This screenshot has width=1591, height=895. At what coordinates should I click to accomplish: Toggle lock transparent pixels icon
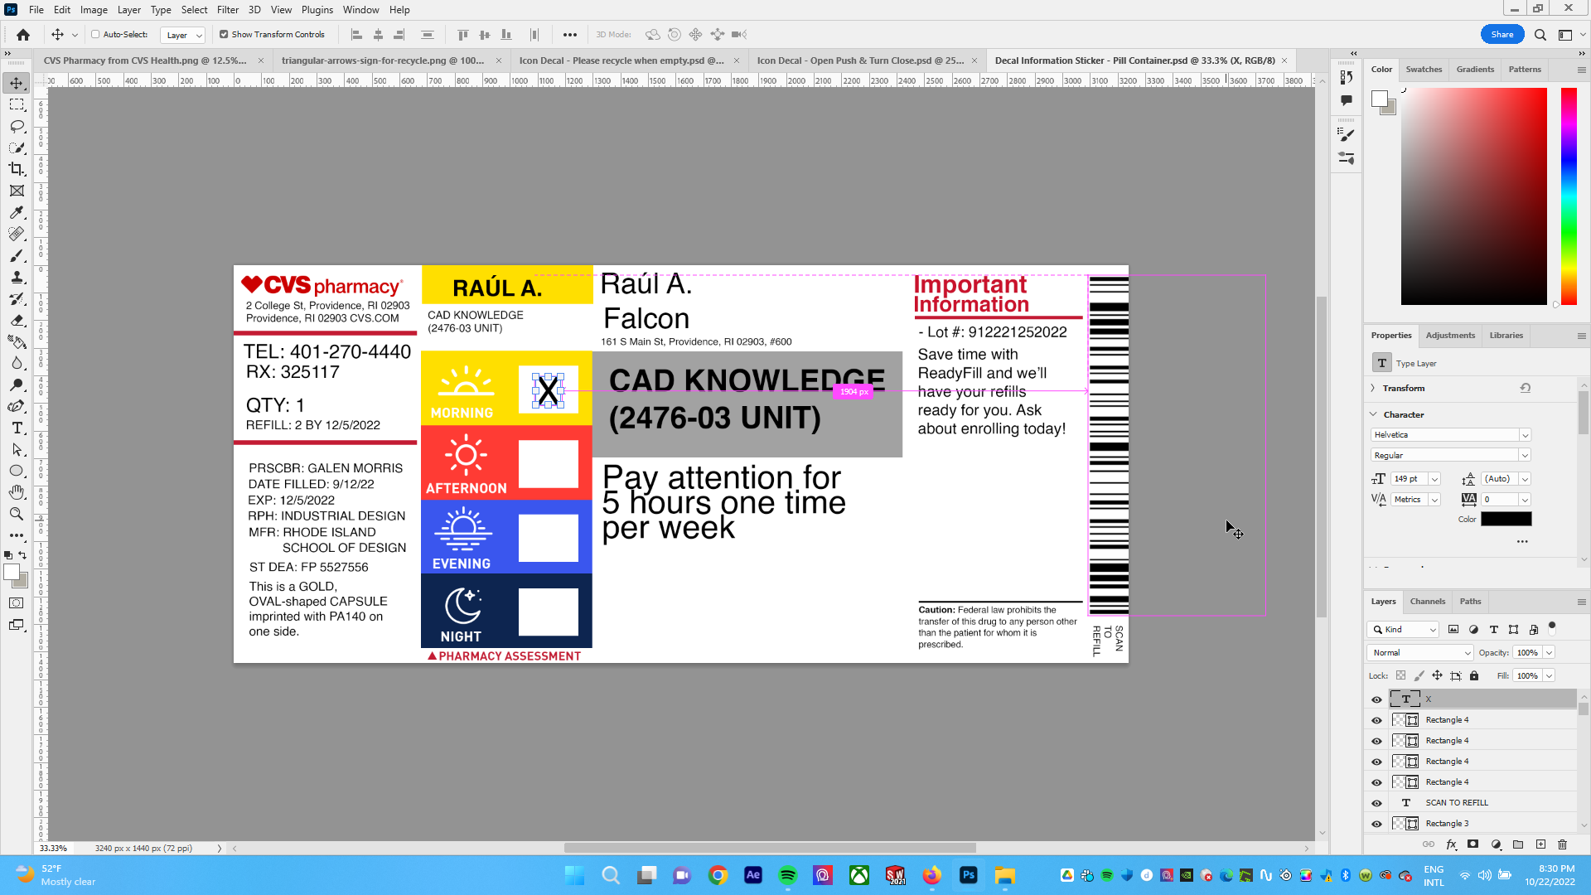point(1400,676)
